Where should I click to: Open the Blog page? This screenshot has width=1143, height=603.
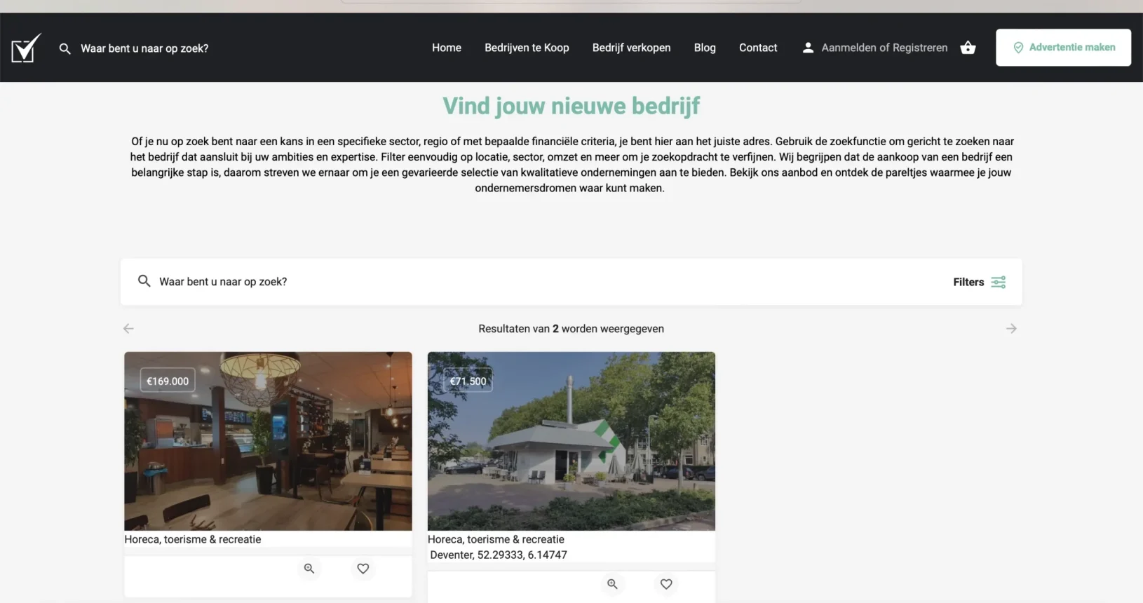(x=705, y=48)
